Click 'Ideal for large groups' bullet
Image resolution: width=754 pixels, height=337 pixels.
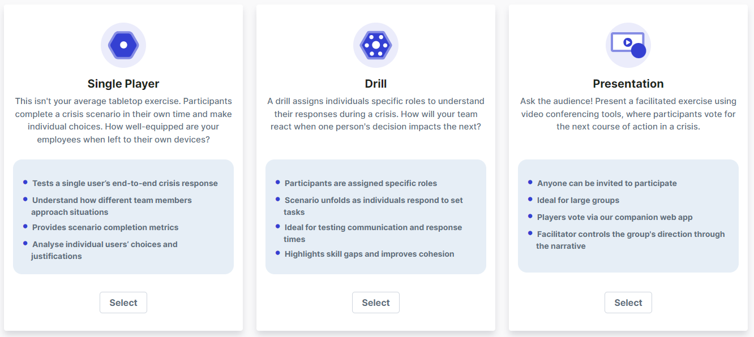pyautogui.click(x=578, y=200)
